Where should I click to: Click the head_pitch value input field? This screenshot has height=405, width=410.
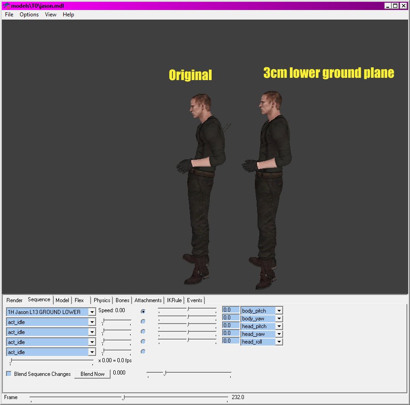tap(231, 325)
